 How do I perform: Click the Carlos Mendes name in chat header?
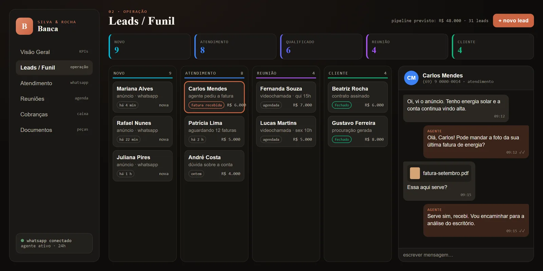click(x=443, y=76)
